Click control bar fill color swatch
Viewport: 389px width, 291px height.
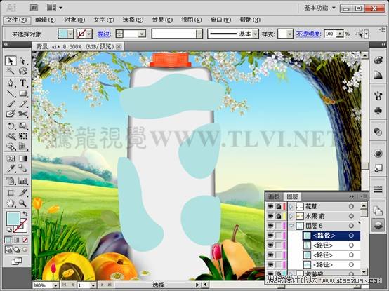pyautogui.click(x=63, y=34)
